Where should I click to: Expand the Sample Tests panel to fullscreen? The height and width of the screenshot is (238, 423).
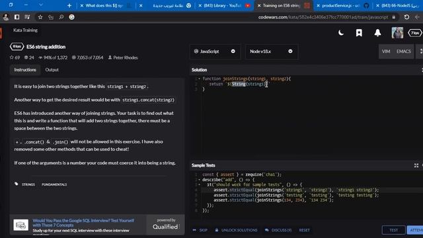(416, 165)
